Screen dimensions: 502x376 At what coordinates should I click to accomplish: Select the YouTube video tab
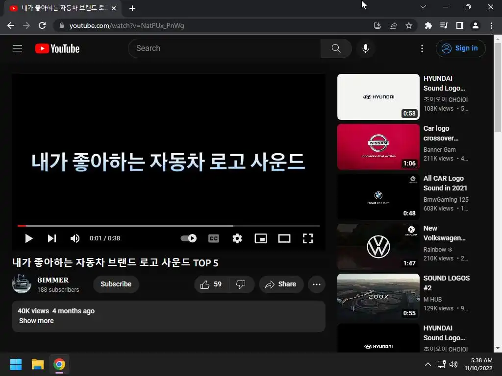click(x=62, y=8)
